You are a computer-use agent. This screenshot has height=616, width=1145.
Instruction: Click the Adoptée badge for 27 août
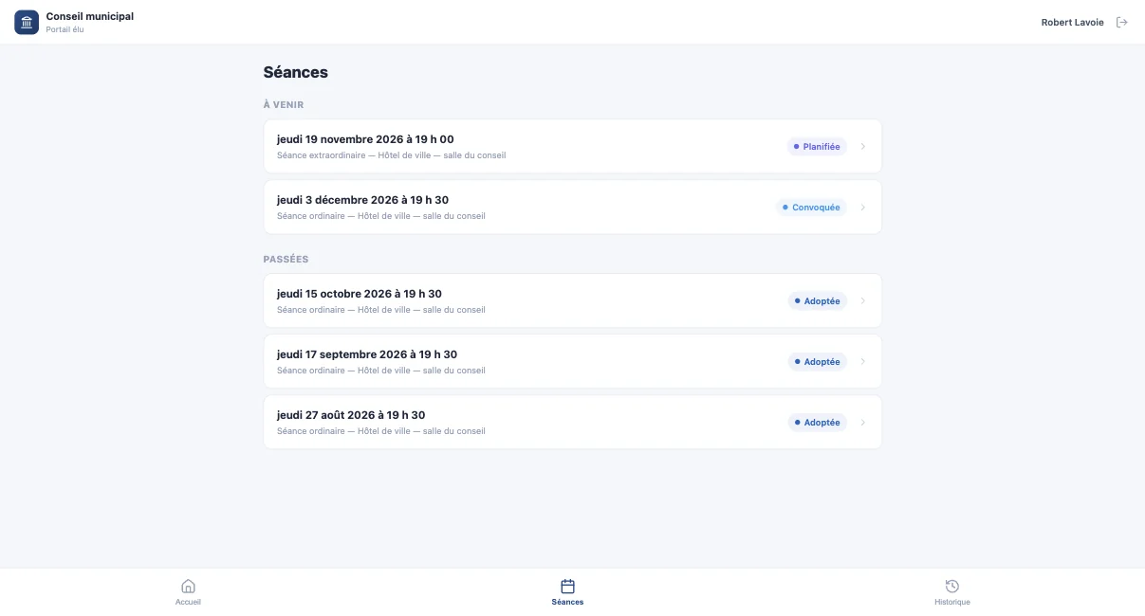[817, 423]
